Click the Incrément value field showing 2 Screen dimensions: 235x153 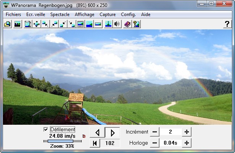tap(171, 132)
